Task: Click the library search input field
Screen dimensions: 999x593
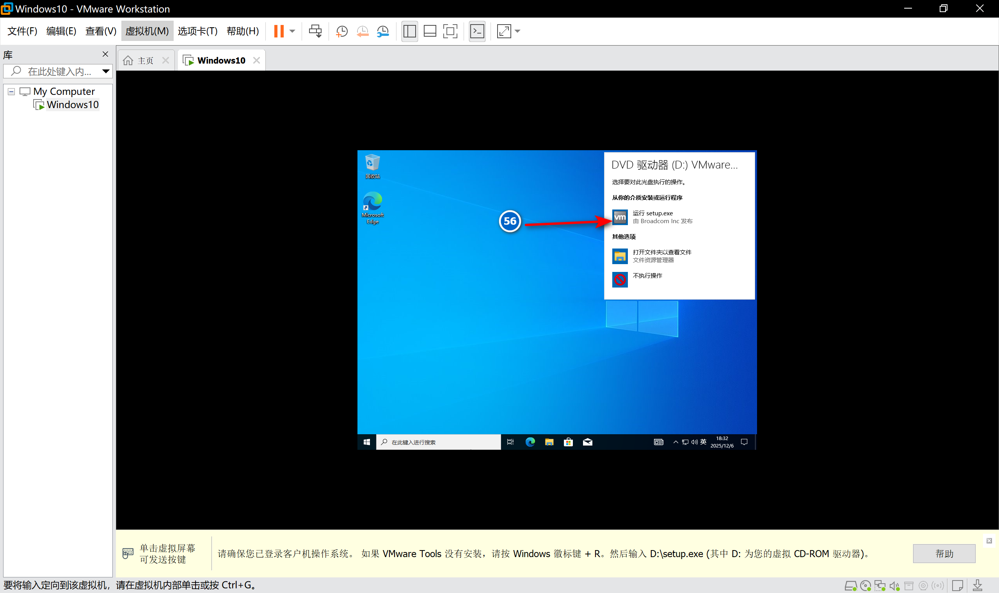Action: coord(58,71)
